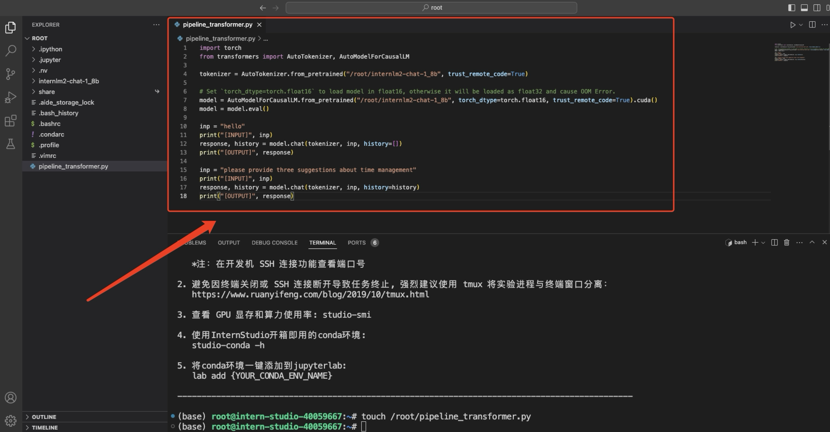Select pipeline_transformer.py in Explorer tree
Viewport: 830px width, 432px height.
pyautogui.click(x=95, y=166)
